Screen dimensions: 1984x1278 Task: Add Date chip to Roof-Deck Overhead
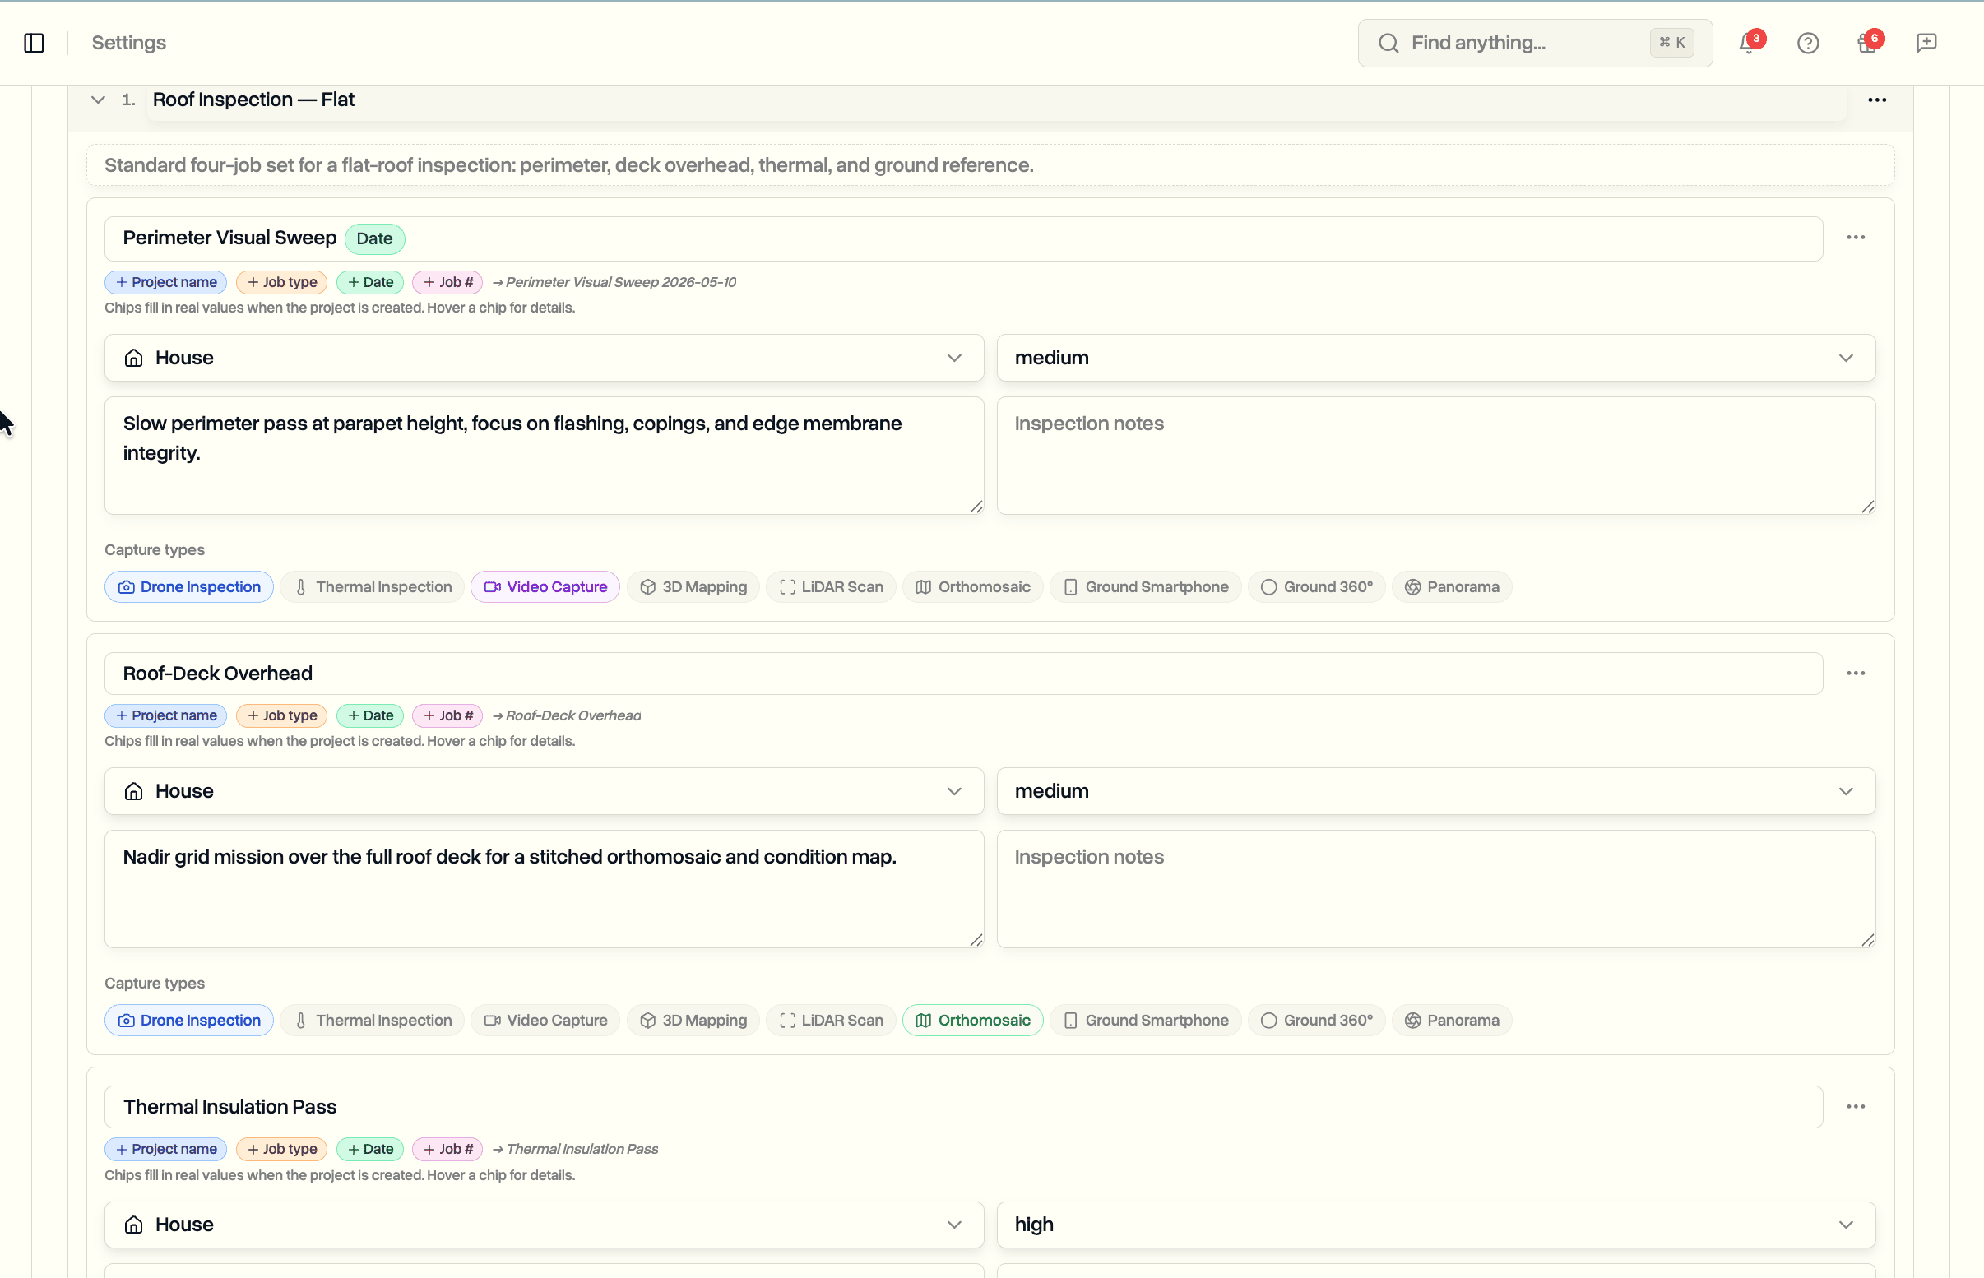click(x=370, y=715)
